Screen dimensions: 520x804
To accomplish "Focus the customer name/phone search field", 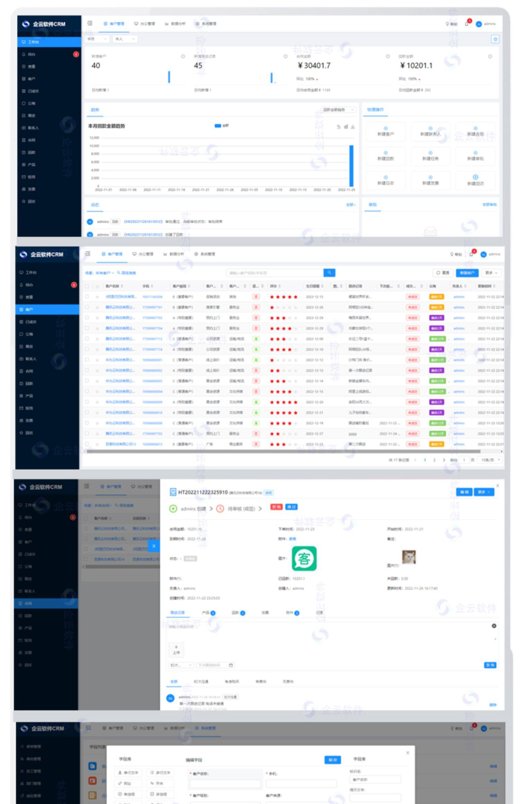I will pyautogui.click(x=275, y=273).
